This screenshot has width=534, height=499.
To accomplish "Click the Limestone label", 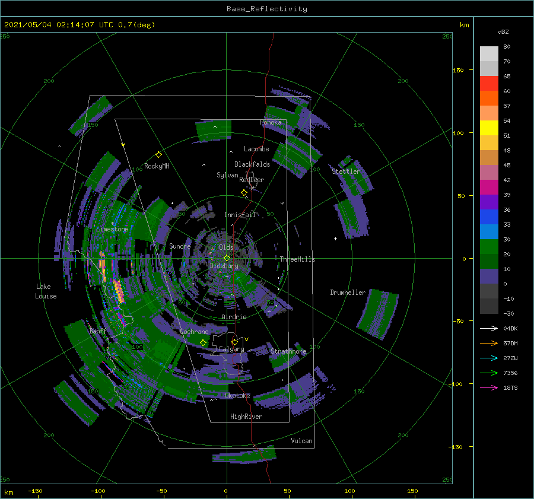I will pos(112,229).
